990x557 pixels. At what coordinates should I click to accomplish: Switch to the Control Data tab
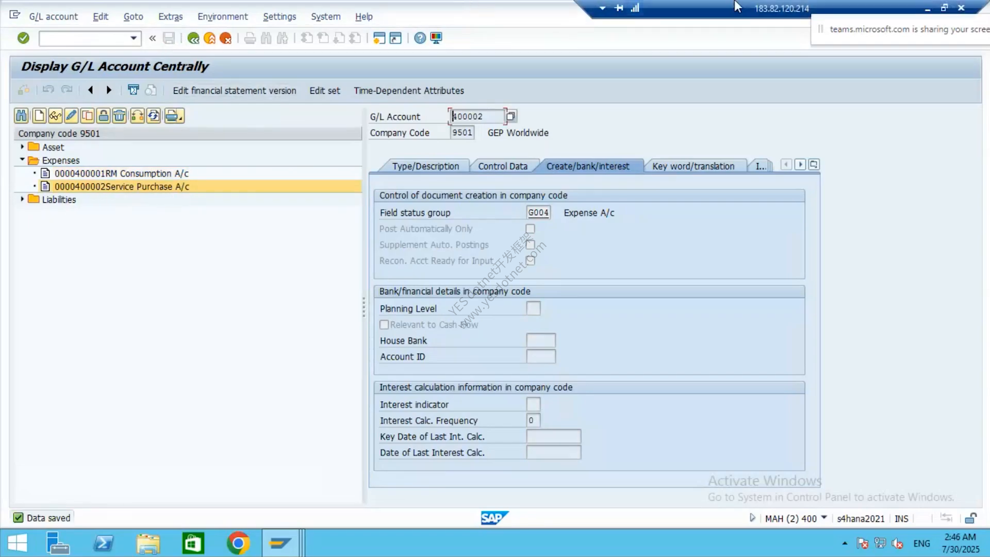click(503, 166)
